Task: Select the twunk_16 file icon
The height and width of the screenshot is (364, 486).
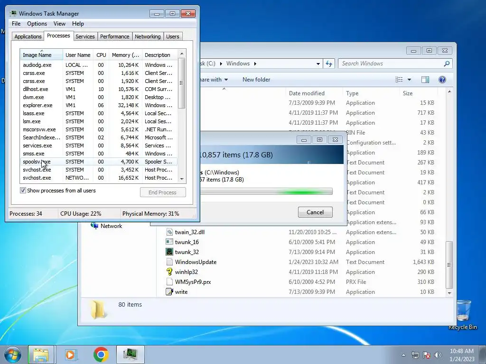Action: click(169, 242)
